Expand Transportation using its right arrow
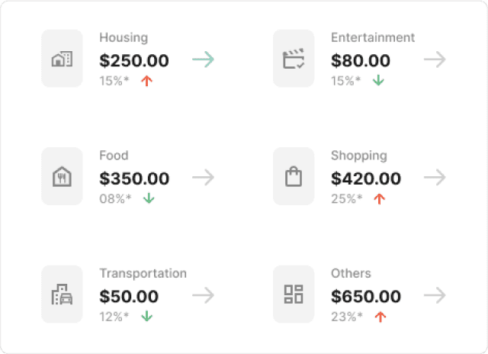The width and height of the screenshot is (488, 354). [203, 295]
